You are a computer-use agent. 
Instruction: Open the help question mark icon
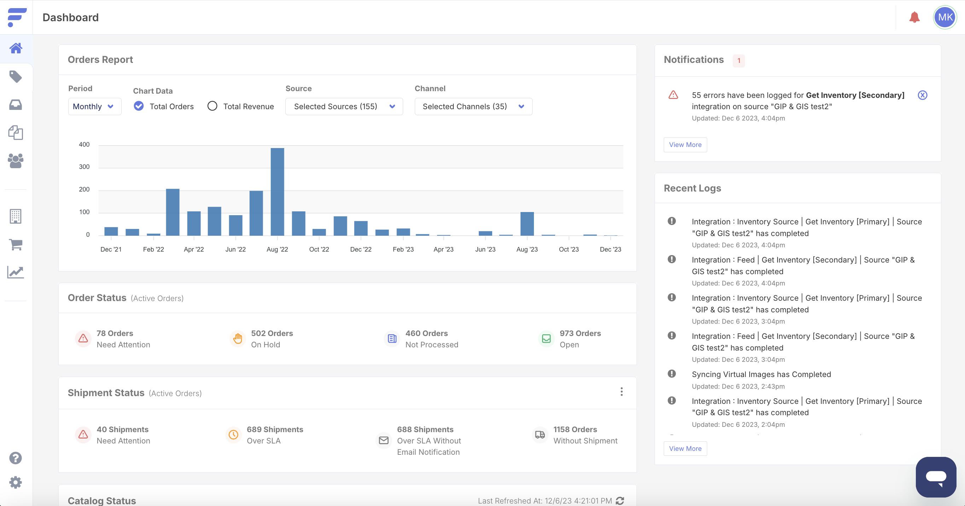[x=16, y=458]
